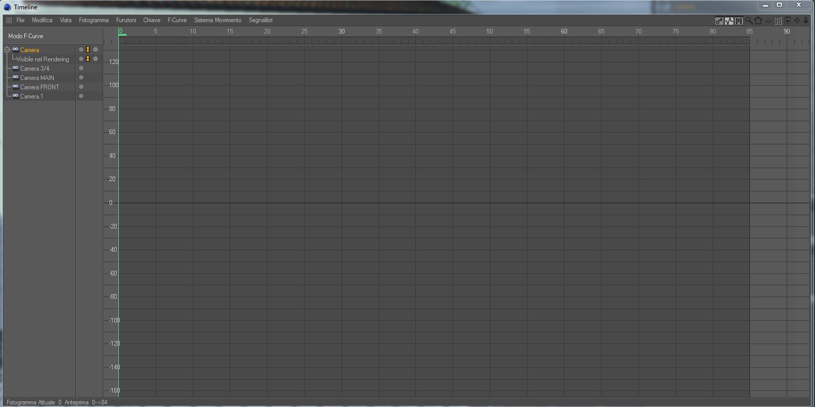Toggle the grey dot for Camera MAIN

81,77
